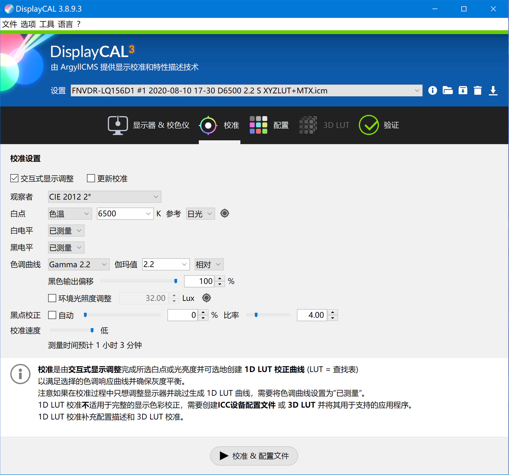Open the 选项 menu
This screenshot has width=509, height=475.
click(28, 24)
